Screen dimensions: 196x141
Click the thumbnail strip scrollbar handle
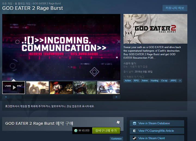[16, 97]
